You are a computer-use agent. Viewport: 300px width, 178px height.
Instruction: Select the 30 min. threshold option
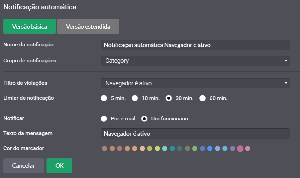169,98
